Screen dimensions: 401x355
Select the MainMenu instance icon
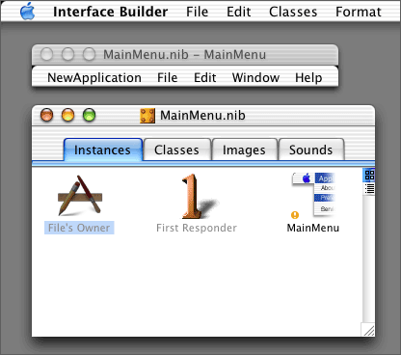pyautogui.click(x=313, y=195)
